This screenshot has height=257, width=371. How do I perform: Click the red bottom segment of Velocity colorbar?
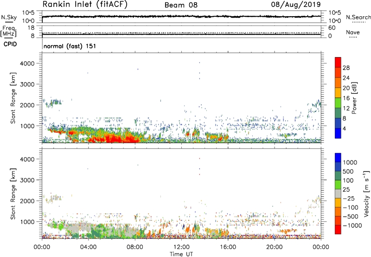(338, 230)
